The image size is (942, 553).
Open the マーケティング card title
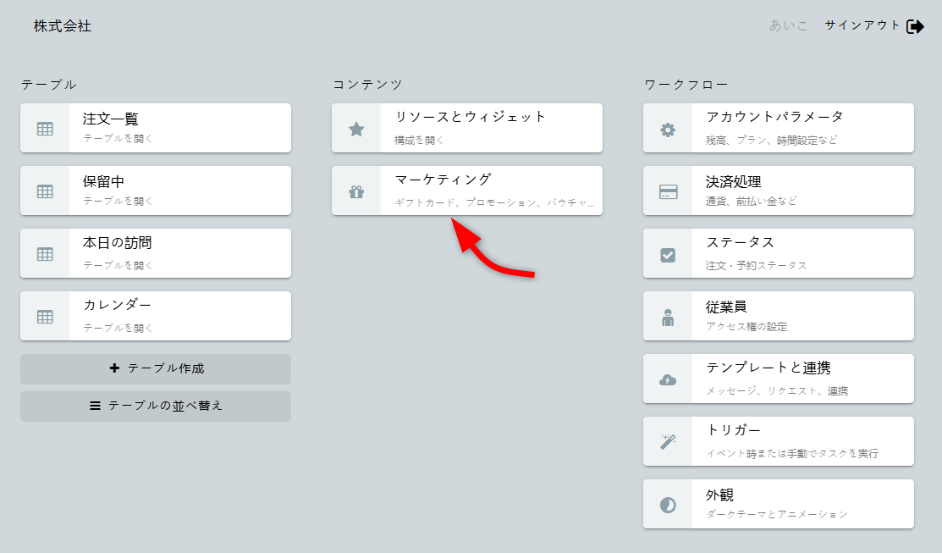coord(443,180)
